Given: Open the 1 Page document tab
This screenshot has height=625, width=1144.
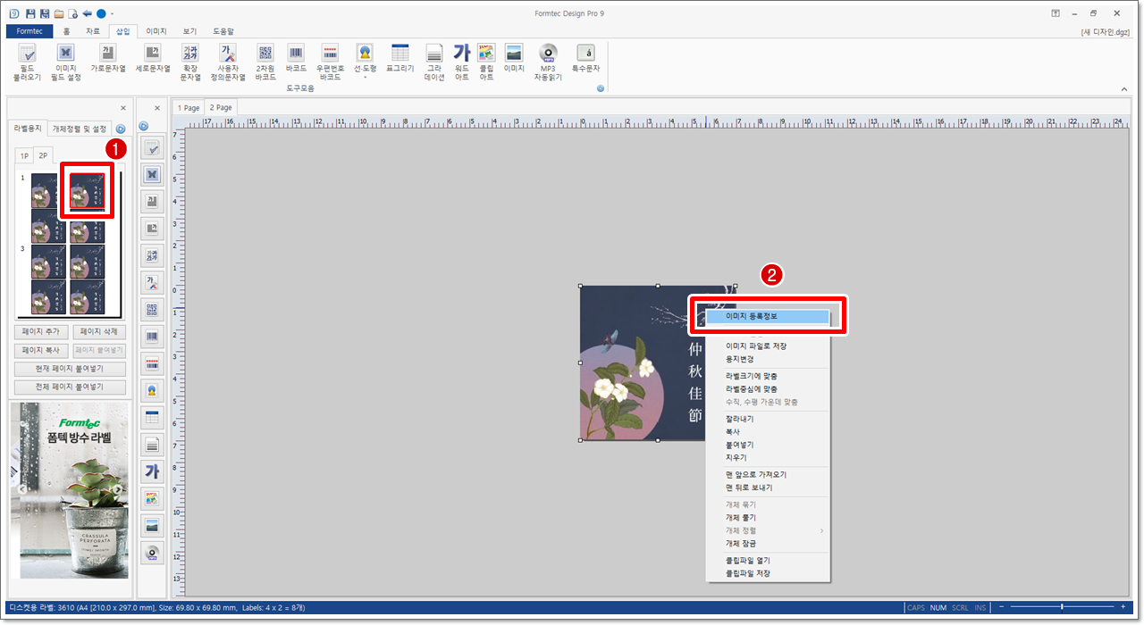Looking at the screenshot, I should [189, 108].
